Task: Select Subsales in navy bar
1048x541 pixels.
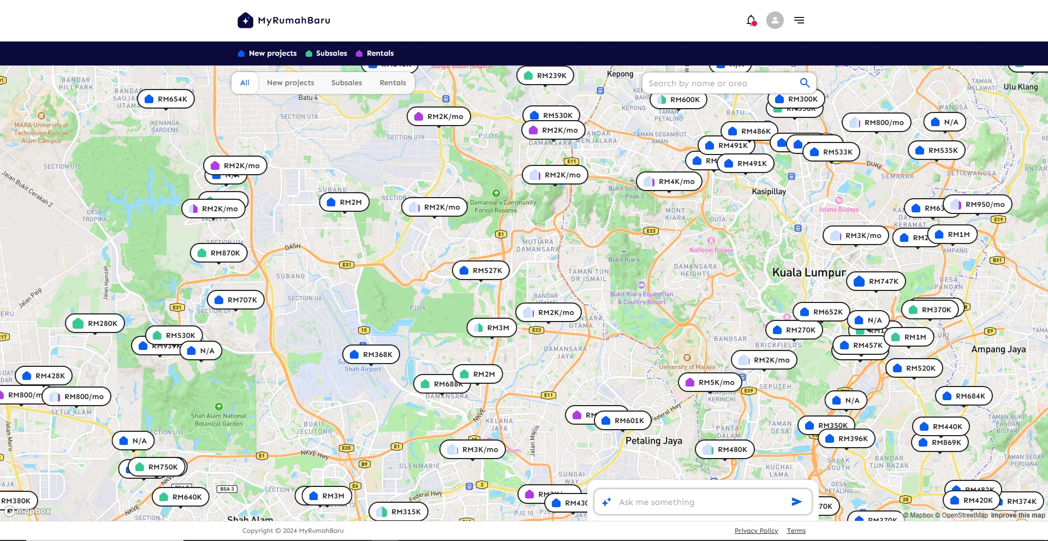Action: [x=326, y=53]
